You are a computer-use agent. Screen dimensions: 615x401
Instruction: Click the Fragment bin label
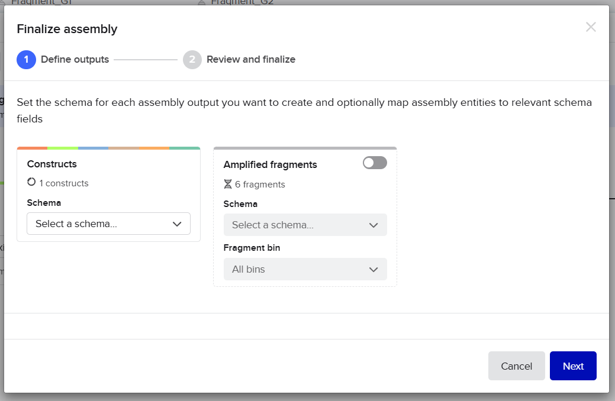click(252, 248)
